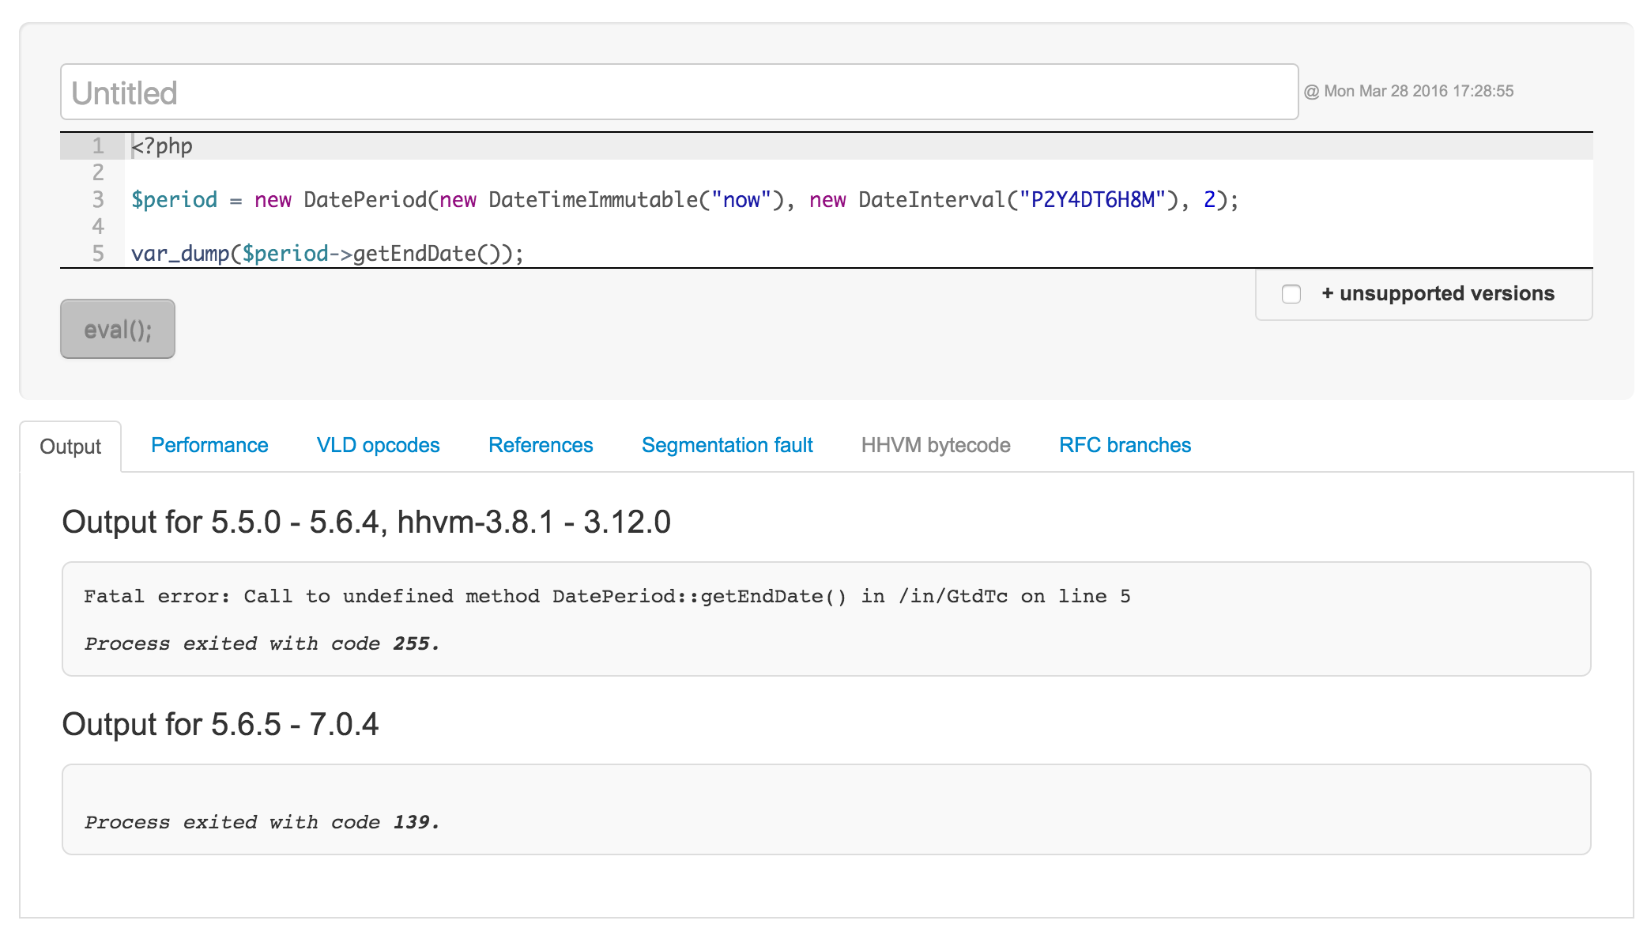The width and height of the screenshot is (1647, 928).
Task: Select the Output tab
Action: (x=70, y=447)
